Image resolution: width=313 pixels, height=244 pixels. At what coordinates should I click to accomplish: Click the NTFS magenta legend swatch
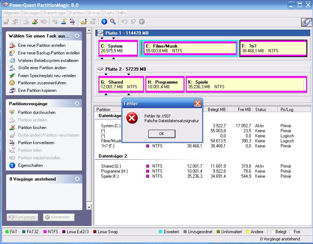45,232
